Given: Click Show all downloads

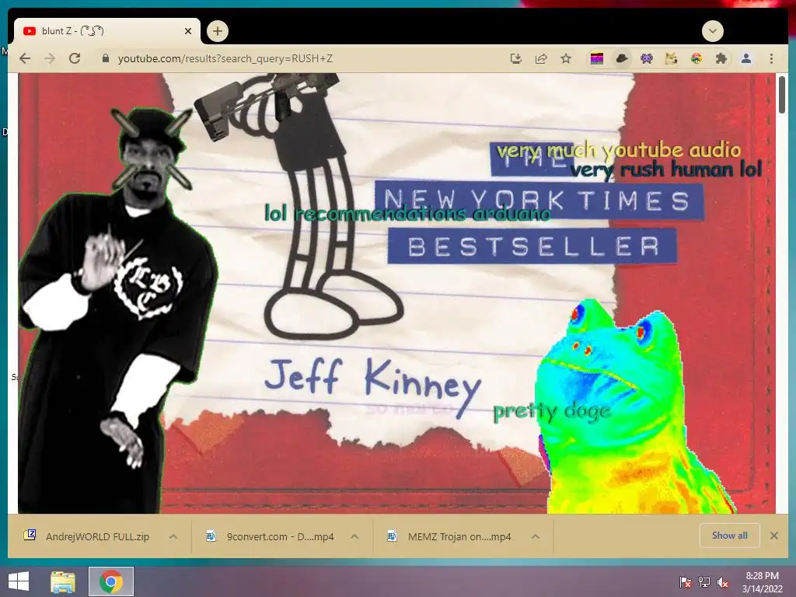Looking at the screenshot, I should 729,536.
